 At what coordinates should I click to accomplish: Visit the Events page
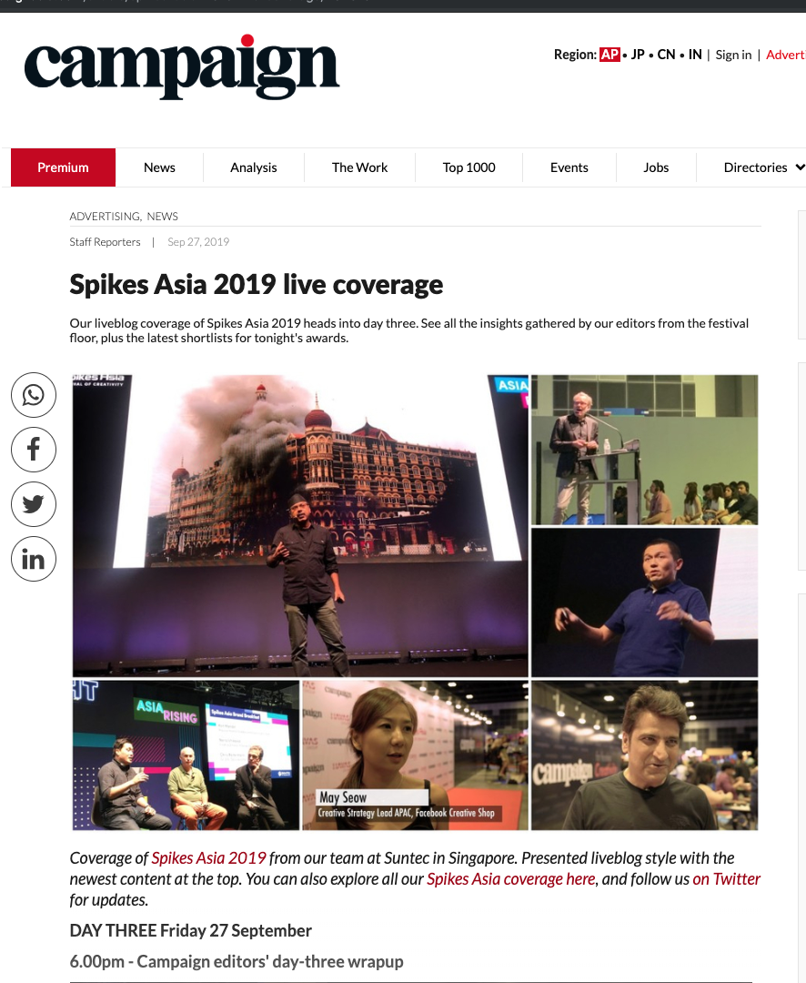click(x=569, y=167)
